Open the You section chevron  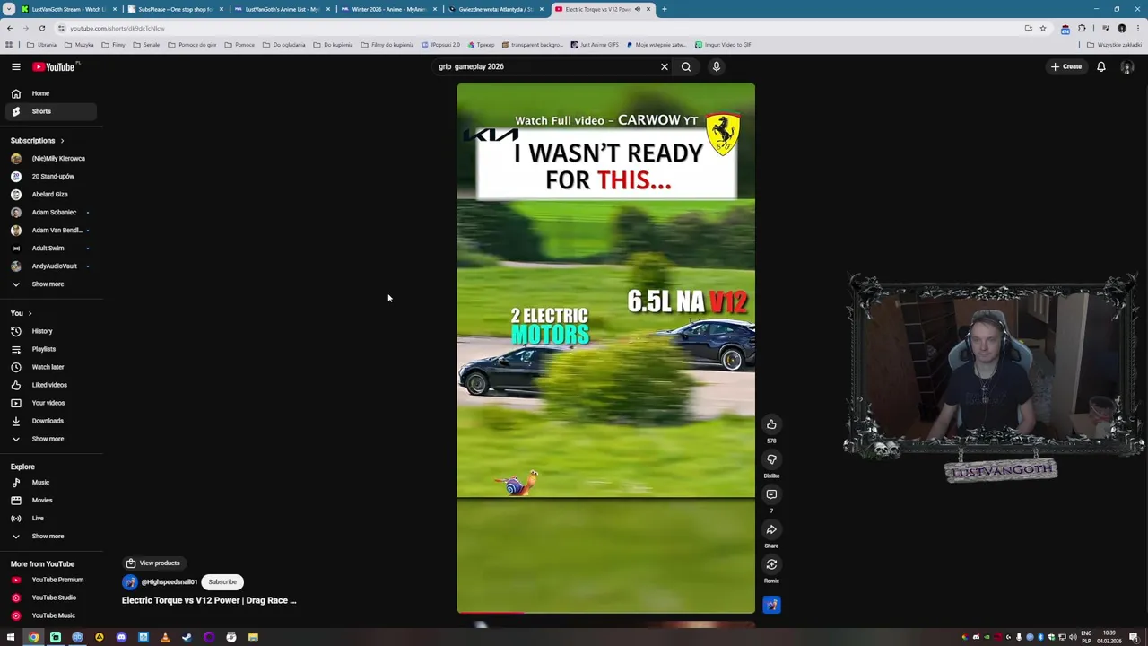pos(22,313)
